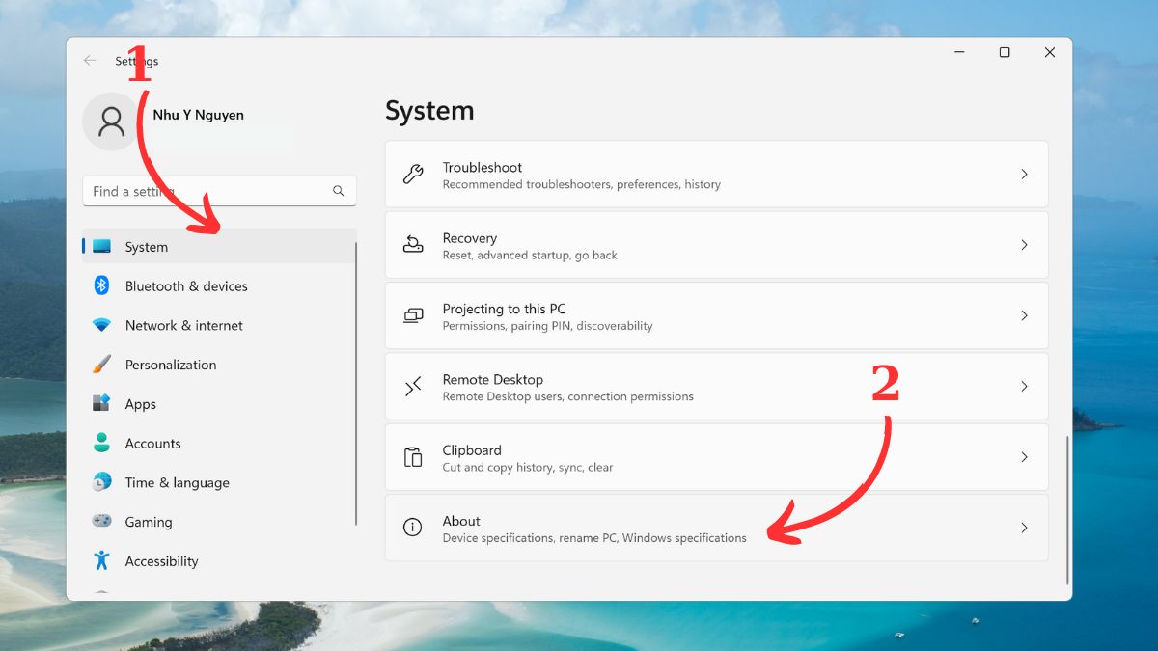Click the 'About' title text
This screenshot has height=651, width=1158.
[x=461, y=521]
